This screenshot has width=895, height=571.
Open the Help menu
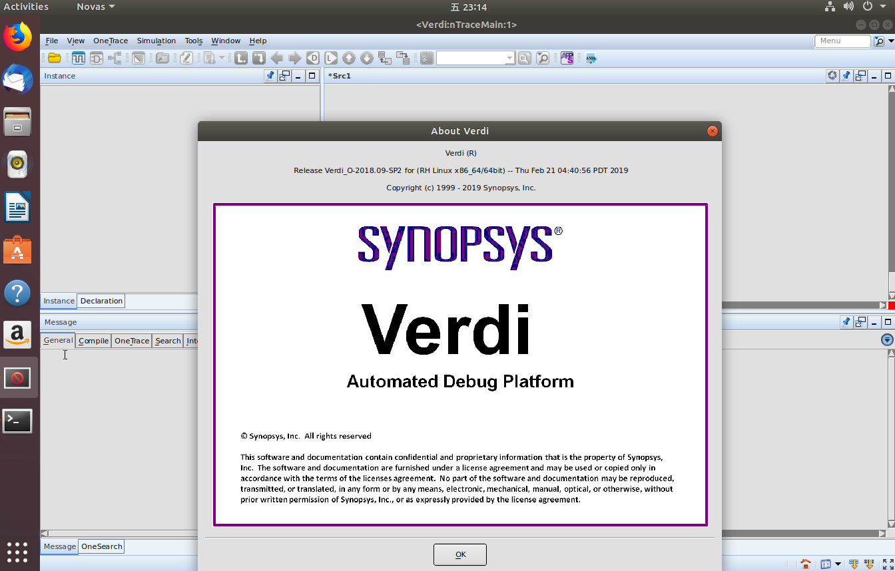(258, 41)
